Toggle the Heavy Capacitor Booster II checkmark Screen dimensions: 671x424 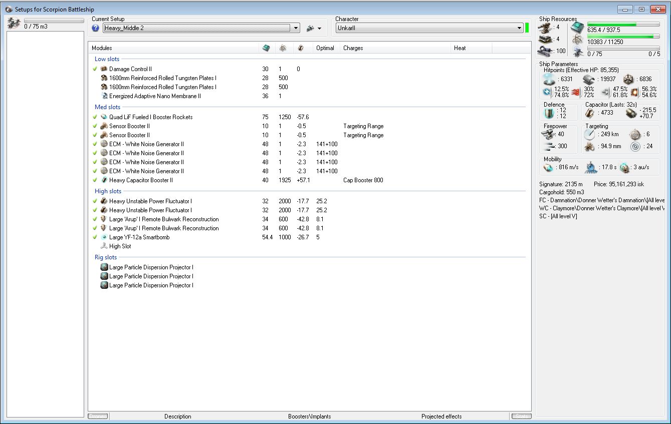coord(95,180)
